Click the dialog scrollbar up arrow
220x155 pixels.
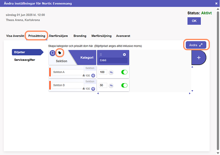218,9
